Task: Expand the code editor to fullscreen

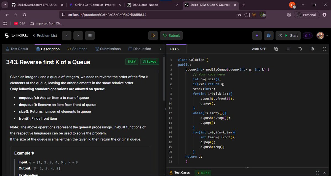Action: point(324,49)
